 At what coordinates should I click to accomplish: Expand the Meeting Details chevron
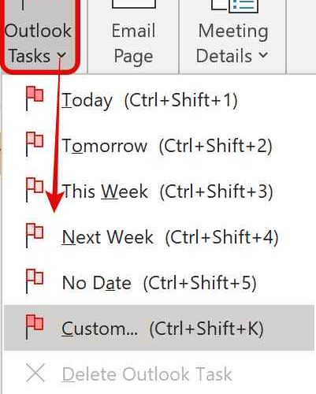(x=263, y=54)
